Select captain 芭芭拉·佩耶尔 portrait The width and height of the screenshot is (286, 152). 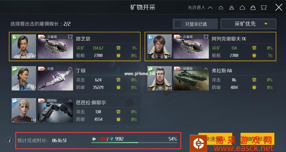click(24, 110)
